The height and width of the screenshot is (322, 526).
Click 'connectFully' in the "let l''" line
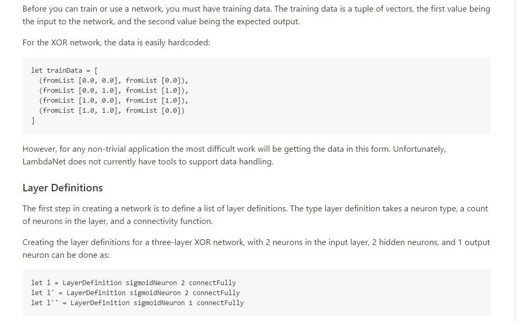pos(220,303)
